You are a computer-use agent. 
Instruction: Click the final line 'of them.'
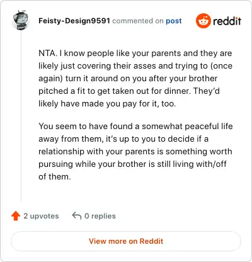[x=55, y=176]
